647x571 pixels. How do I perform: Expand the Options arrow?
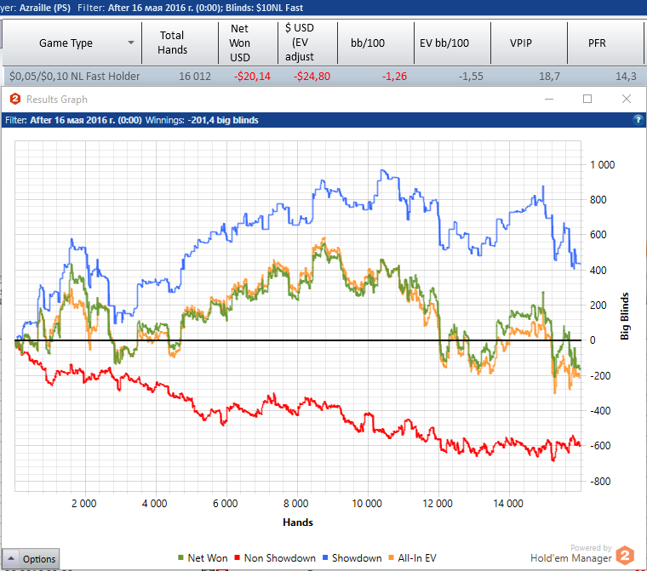[11, 558]
